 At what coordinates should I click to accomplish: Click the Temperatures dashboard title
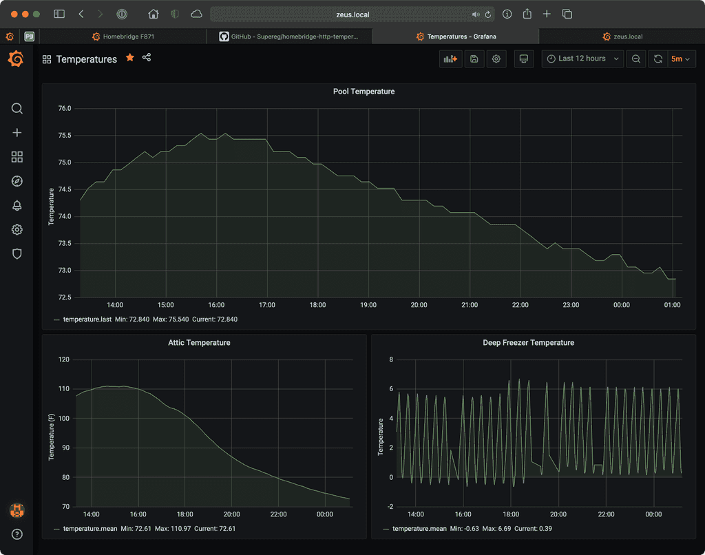[86, 59]
